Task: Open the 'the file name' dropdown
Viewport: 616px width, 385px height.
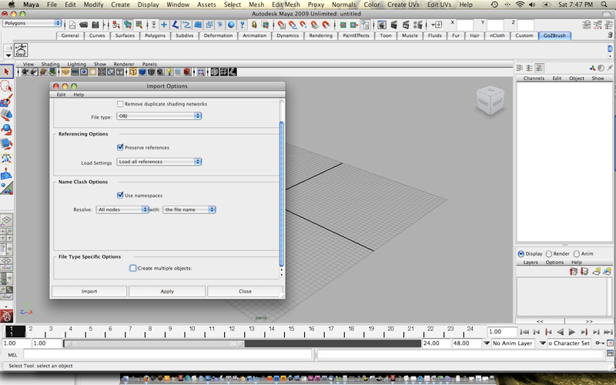Action: pos(189,209)
